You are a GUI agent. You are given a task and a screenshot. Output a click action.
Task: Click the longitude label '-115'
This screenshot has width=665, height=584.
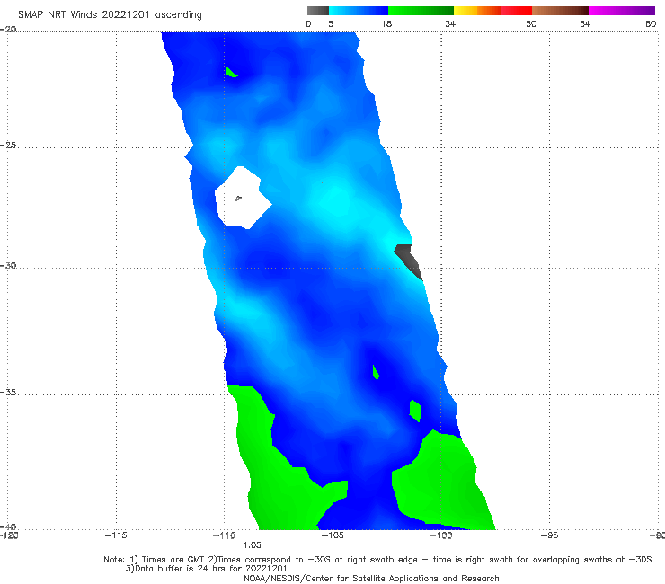pyautogui.click(x=116, y=535)
